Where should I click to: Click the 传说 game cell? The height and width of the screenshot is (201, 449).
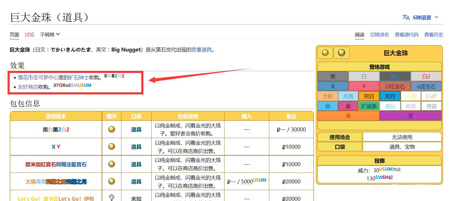coord(431,106)
